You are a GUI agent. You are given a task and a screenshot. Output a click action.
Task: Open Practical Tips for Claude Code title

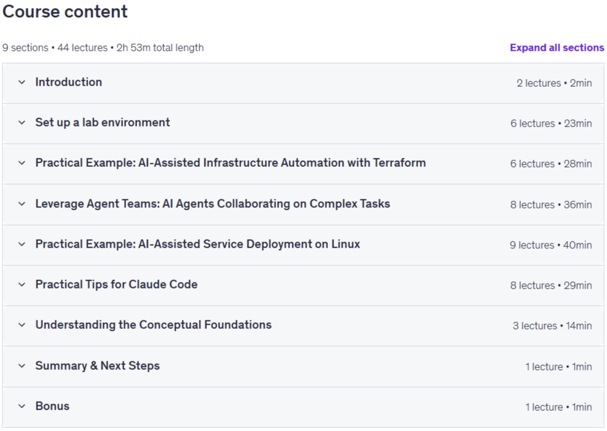116,284
